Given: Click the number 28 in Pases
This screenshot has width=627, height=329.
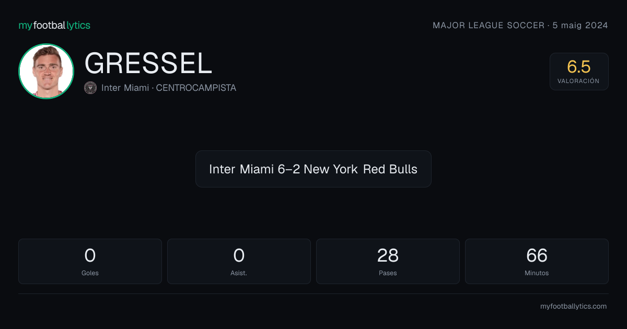Looking at the screenshot, I should pos(388,255).
